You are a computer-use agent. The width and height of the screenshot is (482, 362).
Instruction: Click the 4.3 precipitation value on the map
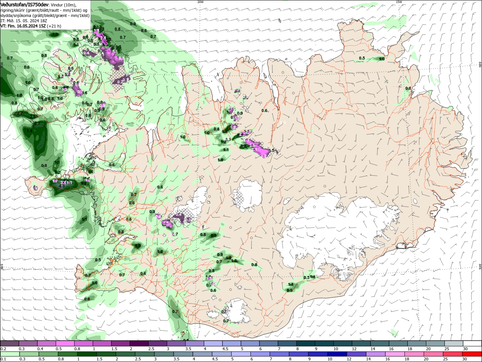tap(62, 186)
